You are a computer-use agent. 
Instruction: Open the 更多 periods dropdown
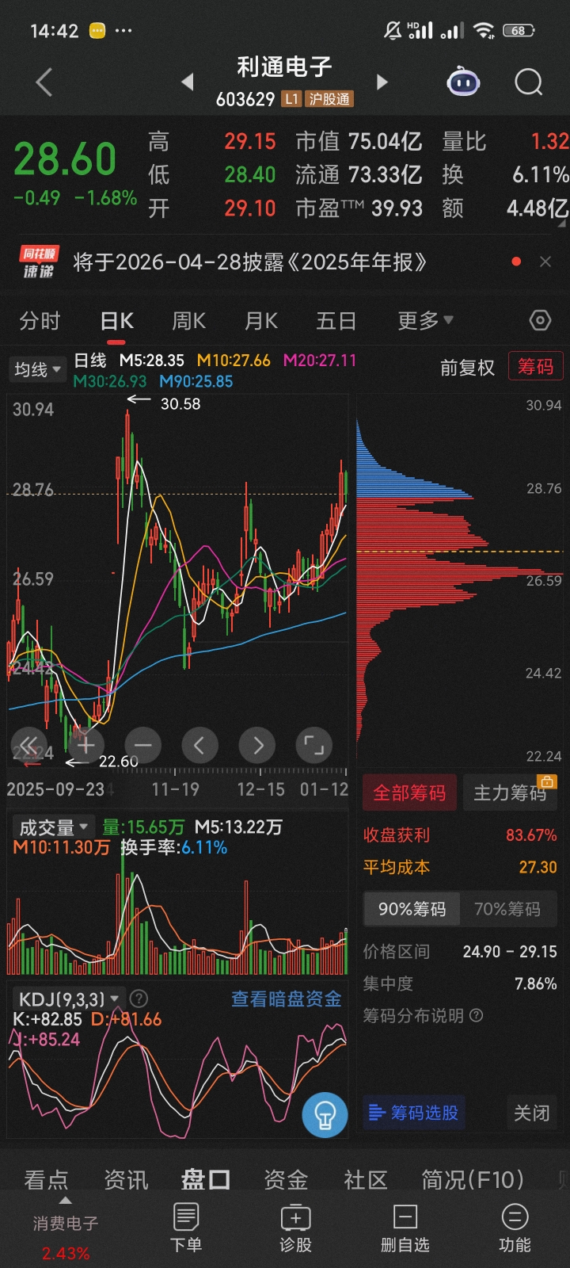tap(425, 321)
